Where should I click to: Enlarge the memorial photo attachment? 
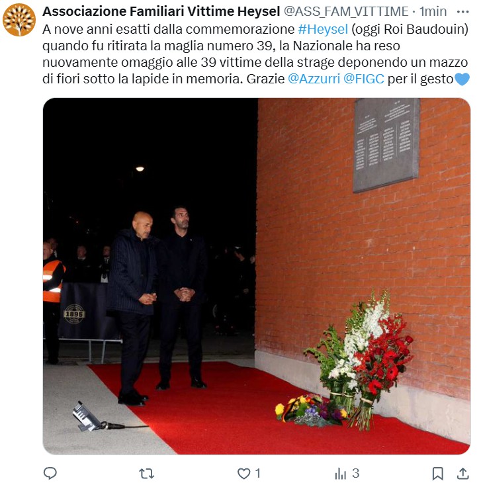[x=257, y=276]
